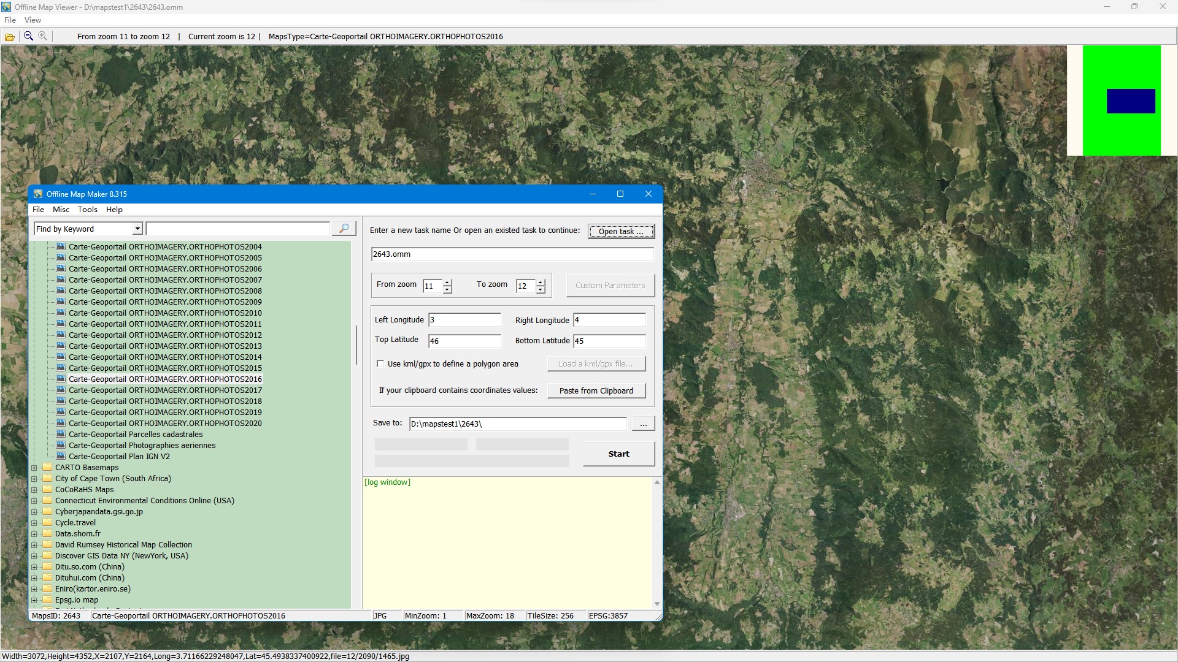This screenshot has height=662, width=1178.
Task: Open the Help menu in Offline Map Maker
Action: coord(114,210)
